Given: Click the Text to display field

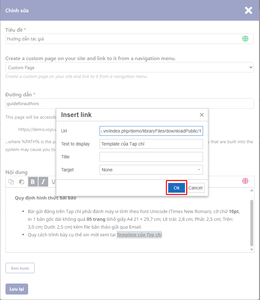Looking at the screenshot, I should click(151, 144).
